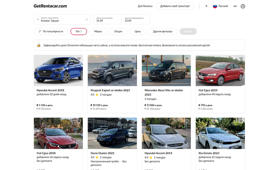Open the Peugeot Expert van photo
This screenshot has width=280, height=170.
(x=112, y=70)
